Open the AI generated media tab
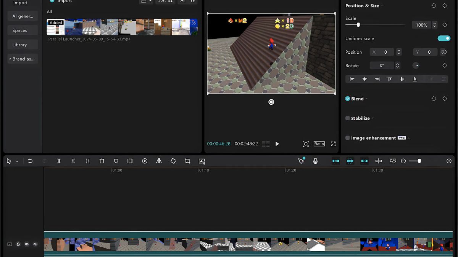This screenshot has width=458, height=257. click(x=23, y=16)
